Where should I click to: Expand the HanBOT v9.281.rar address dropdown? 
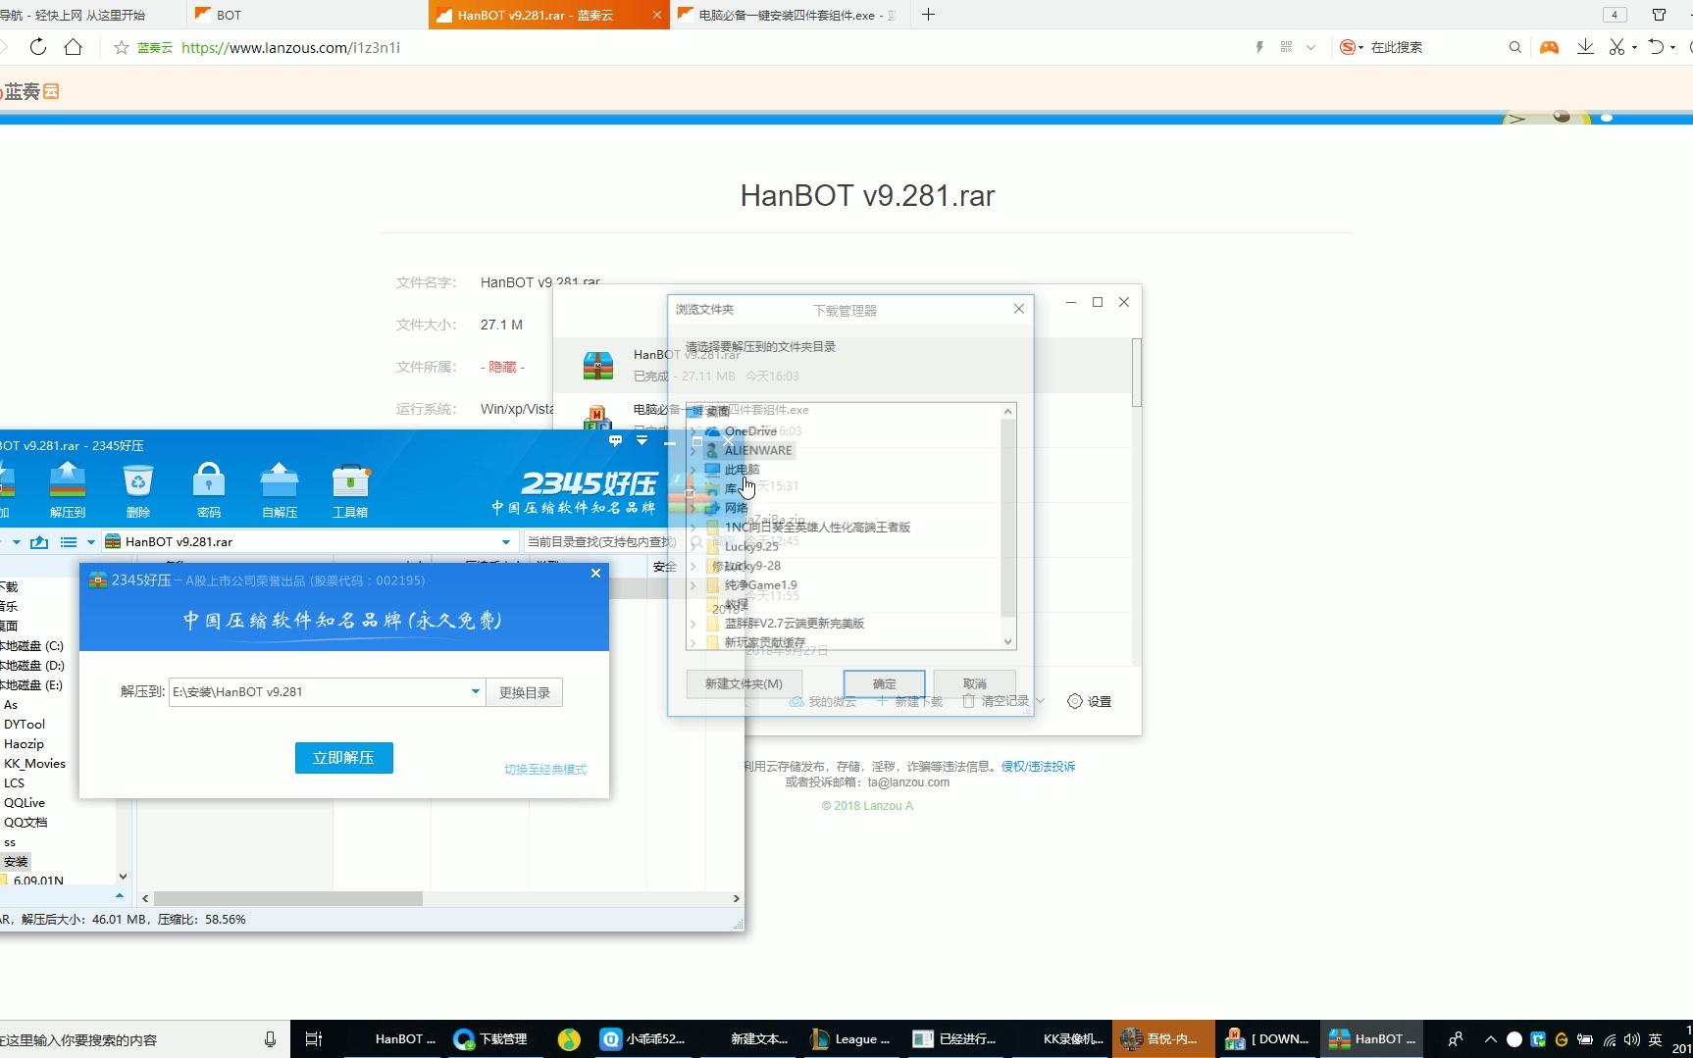506,541
